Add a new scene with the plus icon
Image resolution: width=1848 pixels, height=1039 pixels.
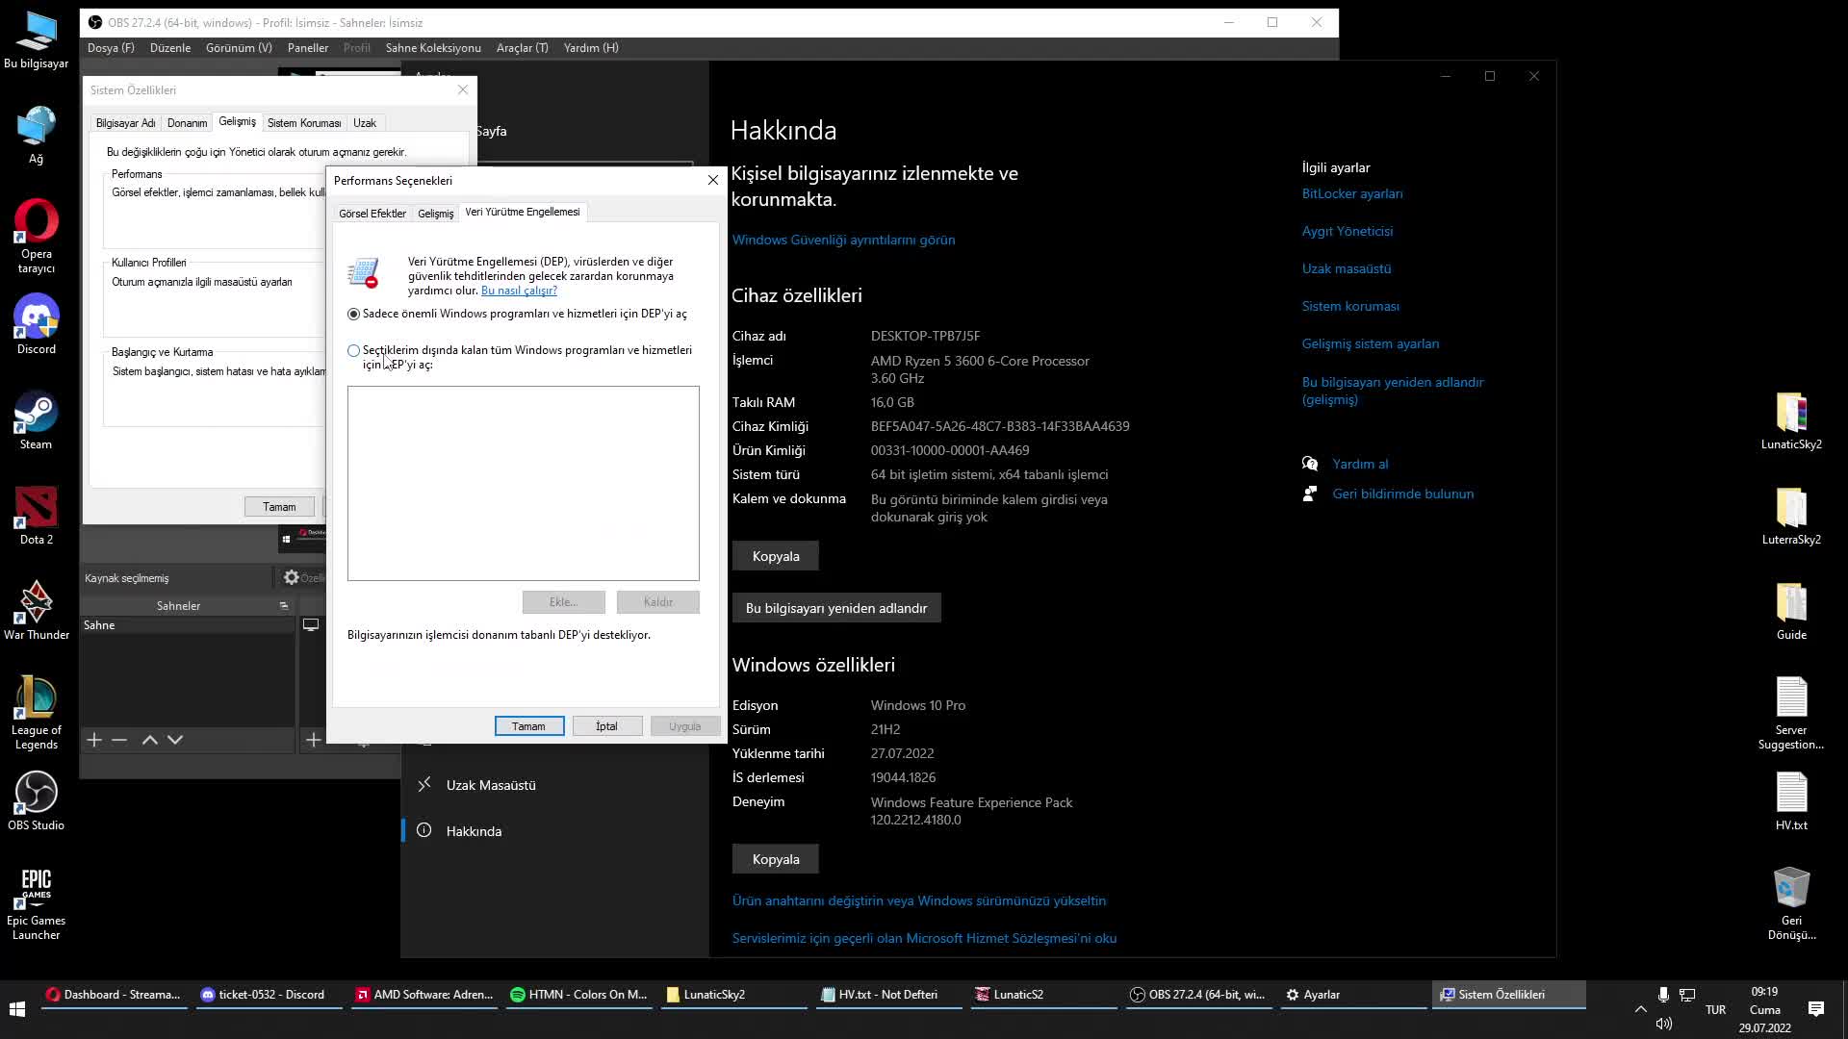(94, 740)
